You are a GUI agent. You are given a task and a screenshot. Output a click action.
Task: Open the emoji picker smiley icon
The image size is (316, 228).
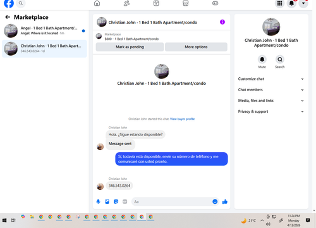[x=215, y=201]
